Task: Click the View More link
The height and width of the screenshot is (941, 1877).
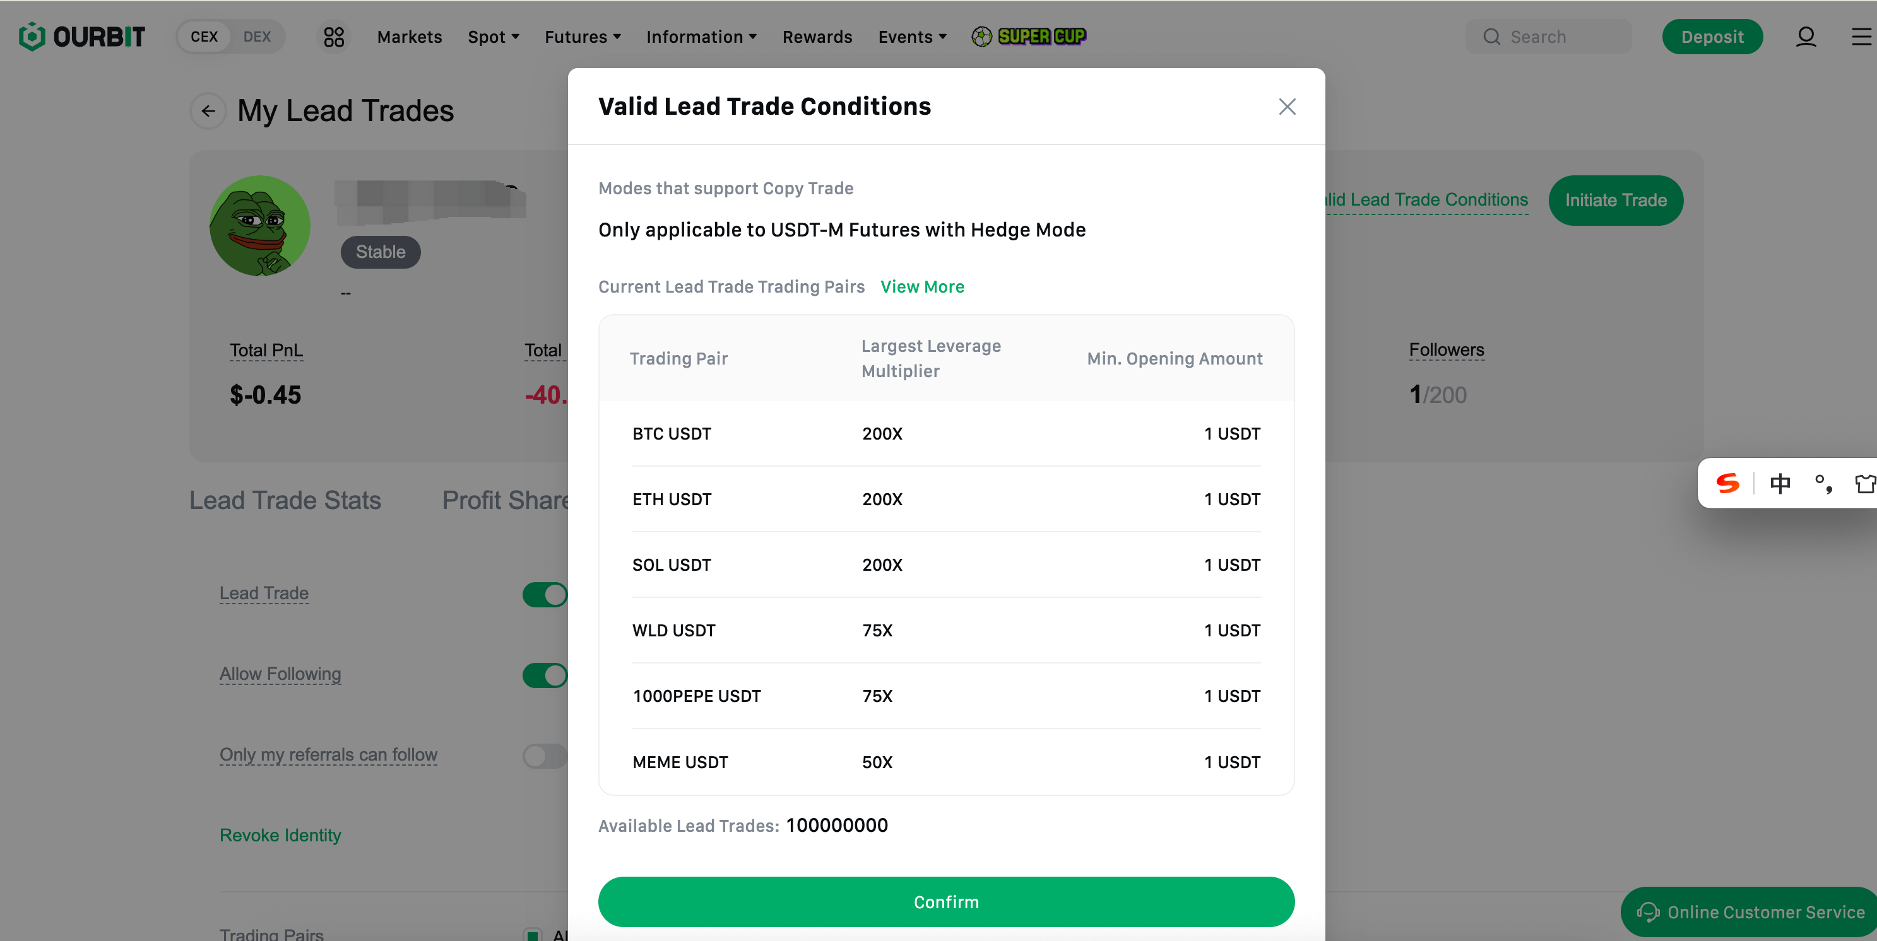Action: pyautogui.click(x=921, y=287)
